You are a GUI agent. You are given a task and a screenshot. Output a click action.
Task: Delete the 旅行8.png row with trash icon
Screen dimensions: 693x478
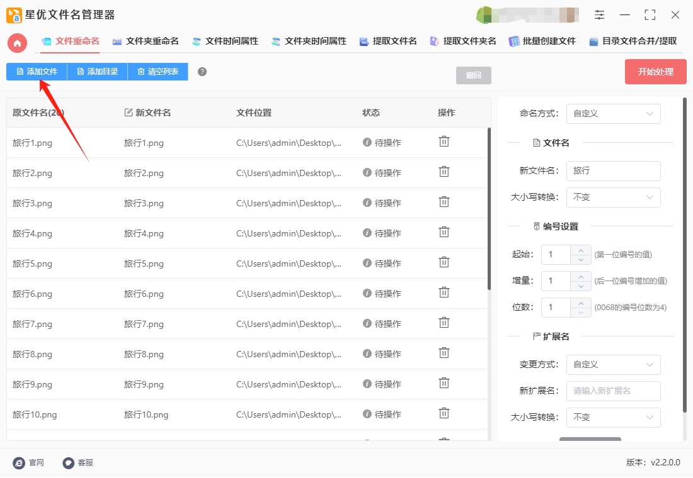444,353
